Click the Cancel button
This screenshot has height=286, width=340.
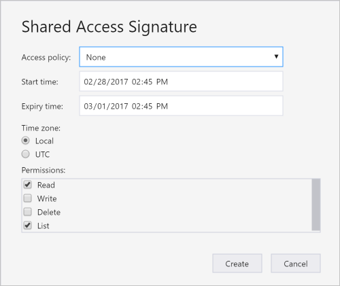[296, 264]
